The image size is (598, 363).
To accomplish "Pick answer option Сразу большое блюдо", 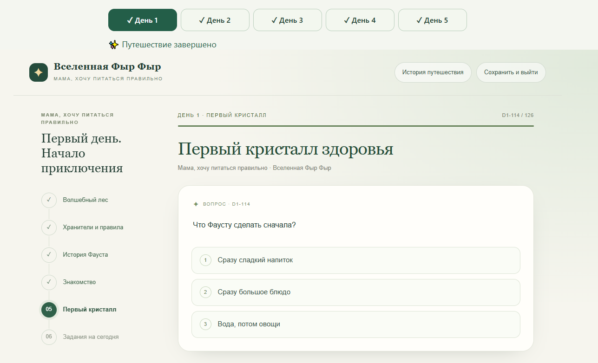I will (356, 292).
